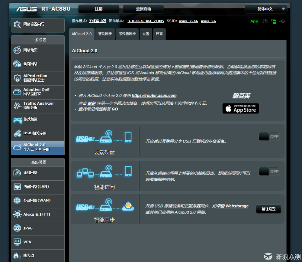Viewport: 302px width, 262px height.
Task: Click the VPN monitor icon
Action: [17, 242]
